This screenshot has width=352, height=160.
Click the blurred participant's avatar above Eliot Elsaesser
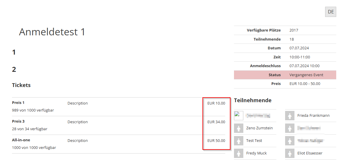pyautogui.click(x=290, y=141)
